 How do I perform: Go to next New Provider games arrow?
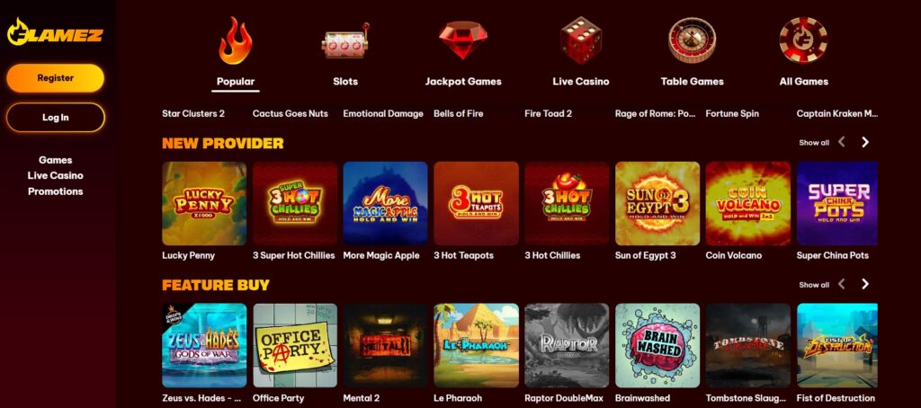[864, 142]
